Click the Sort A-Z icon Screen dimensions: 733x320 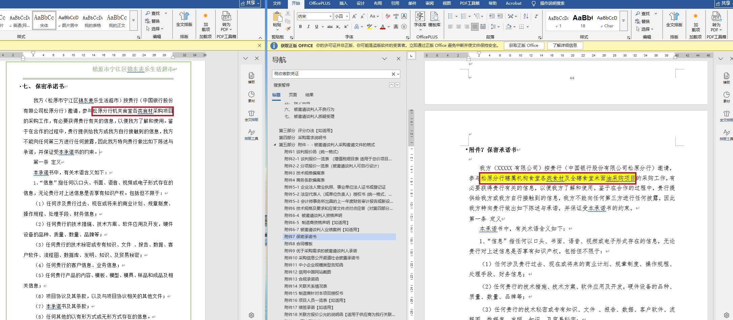pyautogui.click(x=526, y=16)
